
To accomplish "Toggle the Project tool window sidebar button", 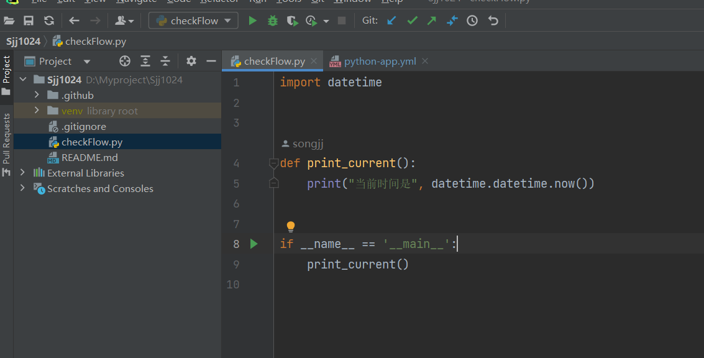I will click(x=6, y=75).
